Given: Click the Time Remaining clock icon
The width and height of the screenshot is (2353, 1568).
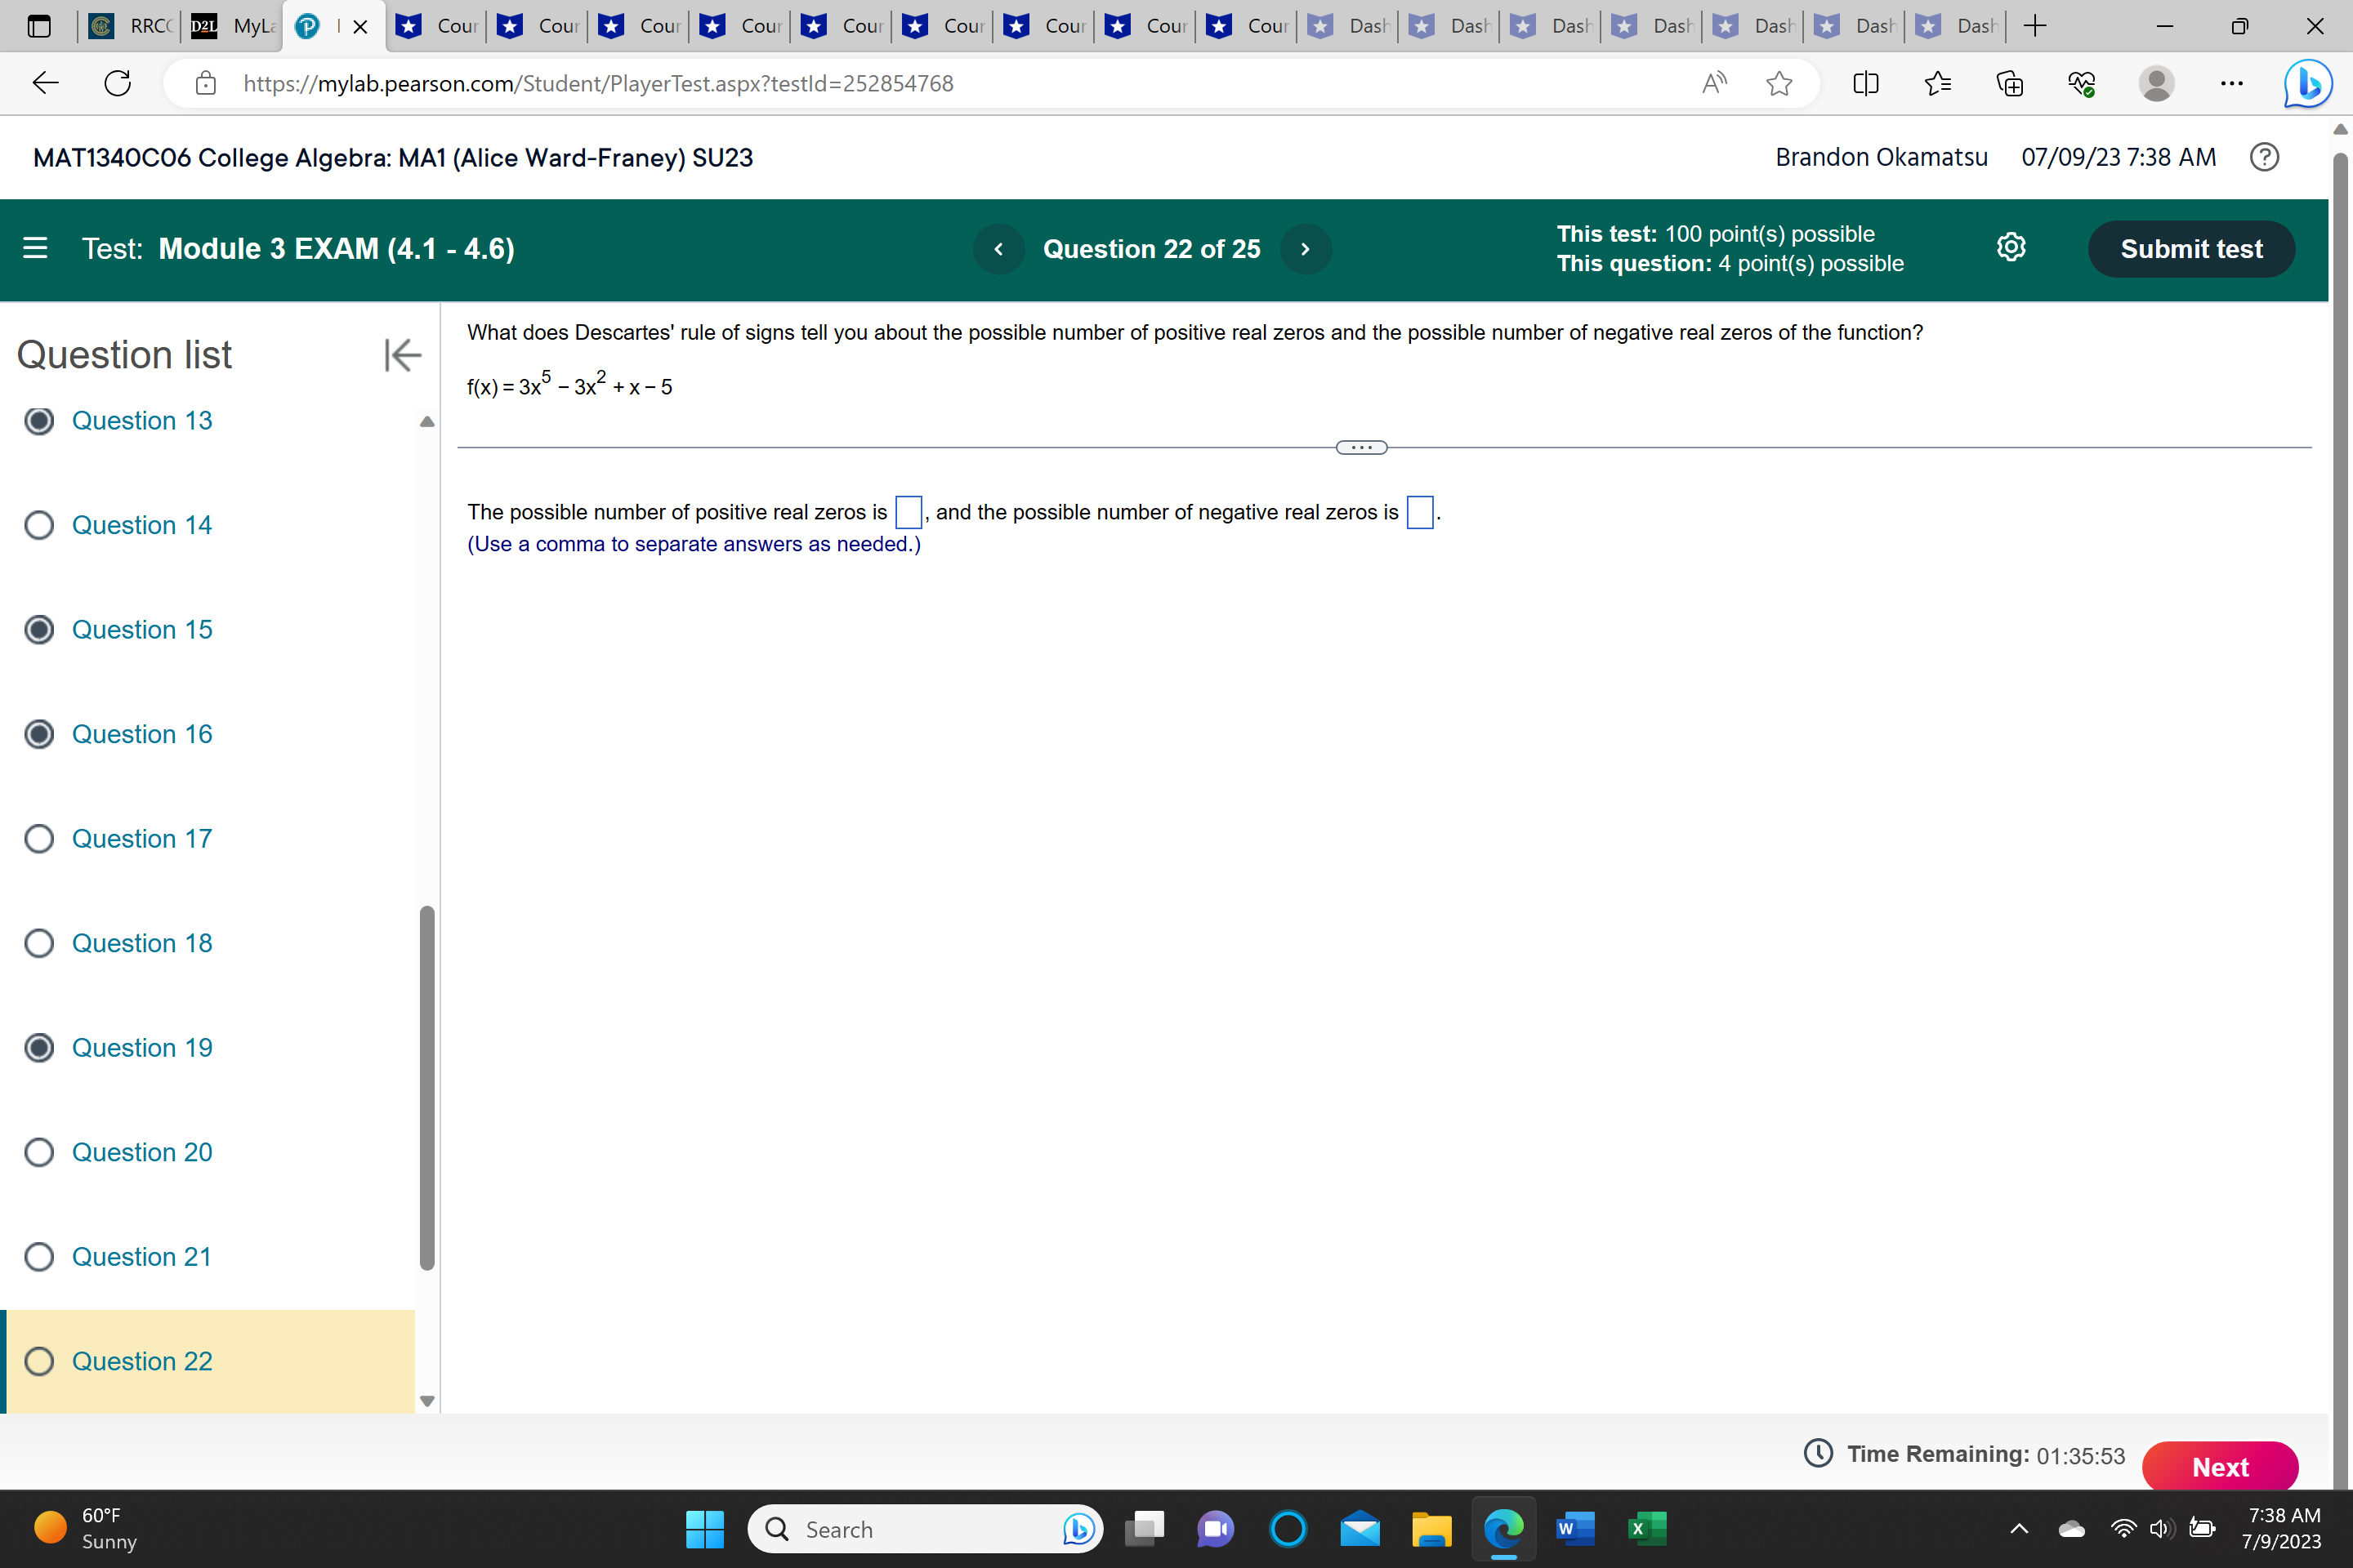Looking at the screenshot, I should [1819, 1454].
